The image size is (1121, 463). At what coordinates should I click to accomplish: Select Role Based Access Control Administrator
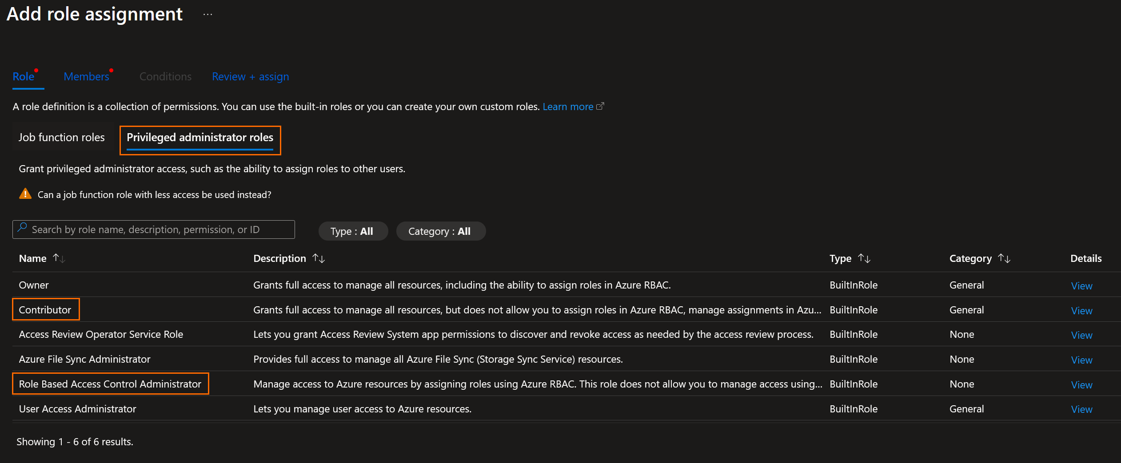click(x=110, y=384)
